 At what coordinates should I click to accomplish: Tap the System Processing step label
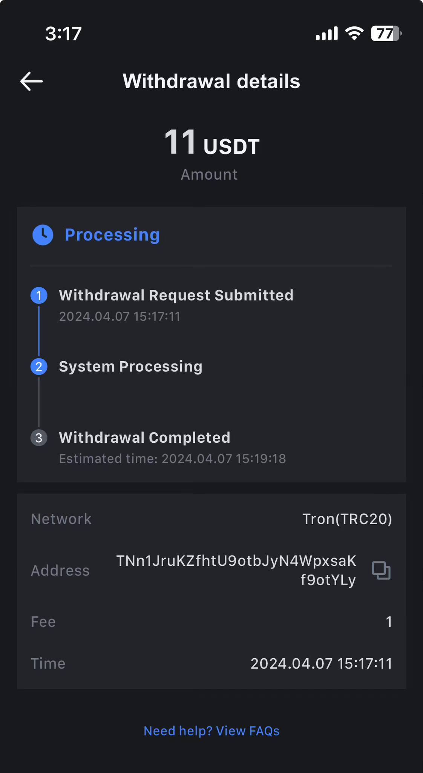tap(130, 366)
